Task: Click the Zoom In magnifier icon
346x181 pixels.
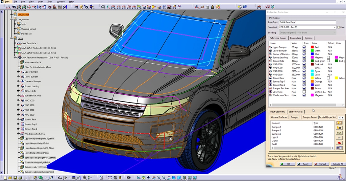Action: [x=159, y=178]
